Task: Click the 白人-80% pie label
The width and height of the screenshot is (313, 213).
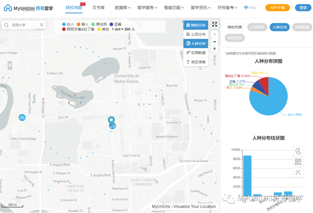Action: pos(295,115)
